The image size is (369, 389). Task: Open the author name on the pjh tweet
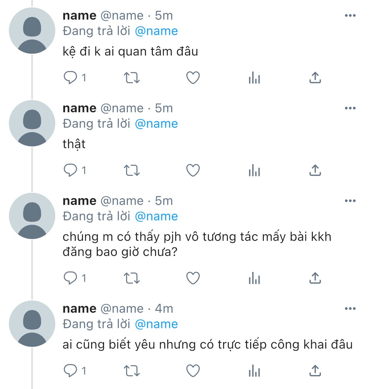coord(80,201)
